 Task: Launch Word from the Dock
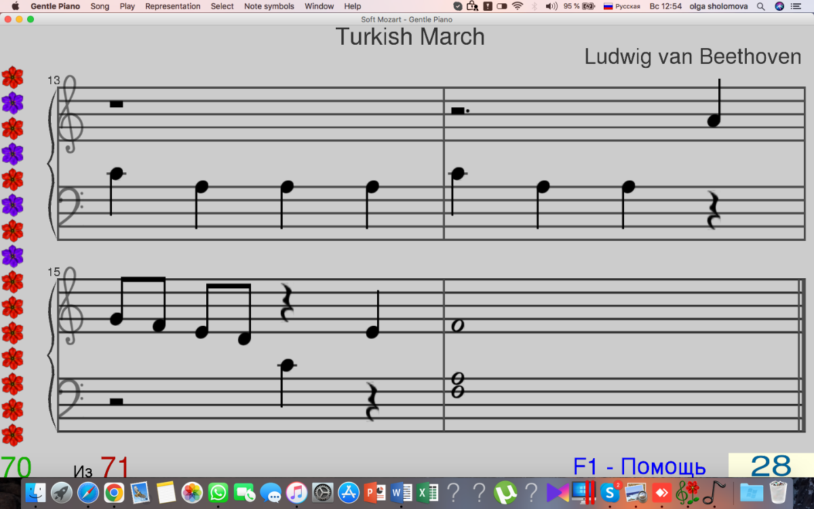pyautogui.click(x=401, y=493)
